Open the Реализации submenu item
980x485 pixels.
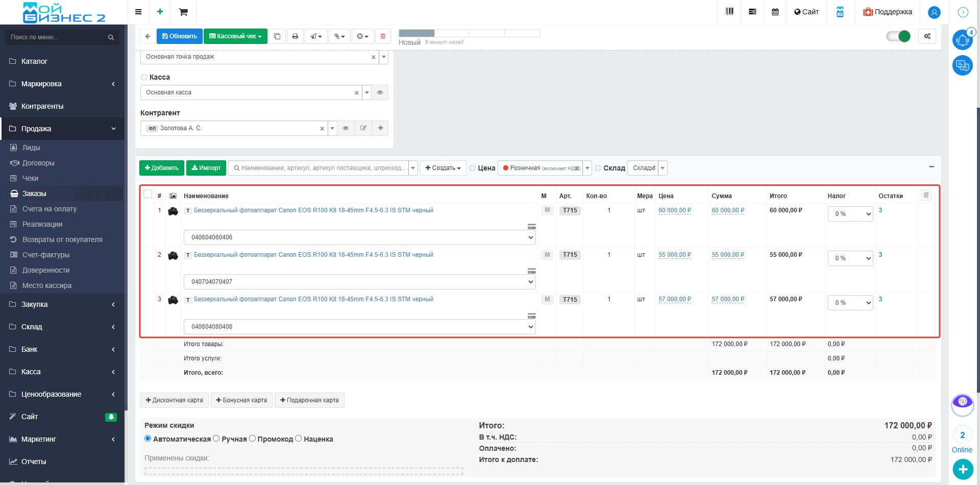tap(42, 224)
